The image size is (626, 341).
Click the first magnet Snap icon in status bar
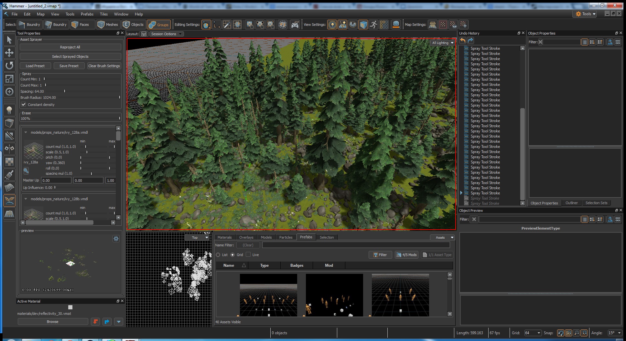560,333
